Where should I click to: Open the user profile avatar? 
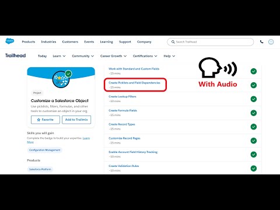(x=271, y=42)
